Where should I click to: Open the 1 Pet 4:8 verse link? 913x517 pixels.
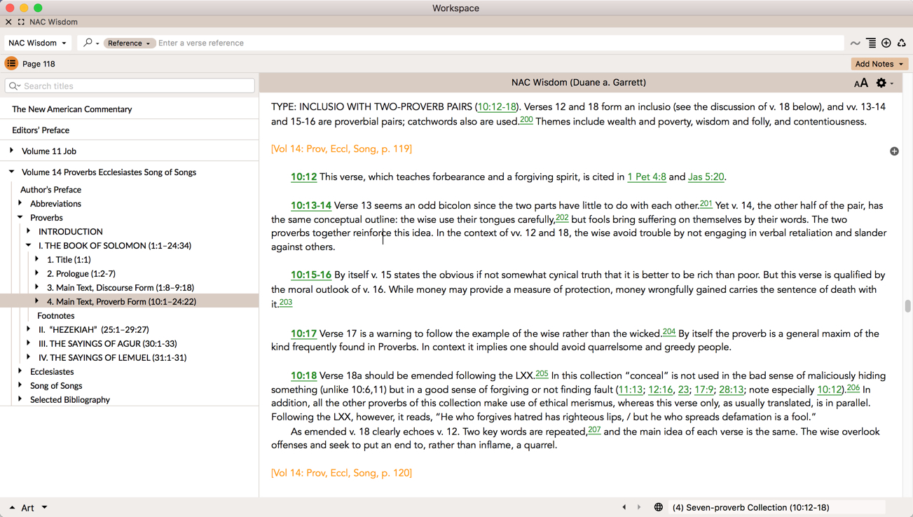pos(646,177)
